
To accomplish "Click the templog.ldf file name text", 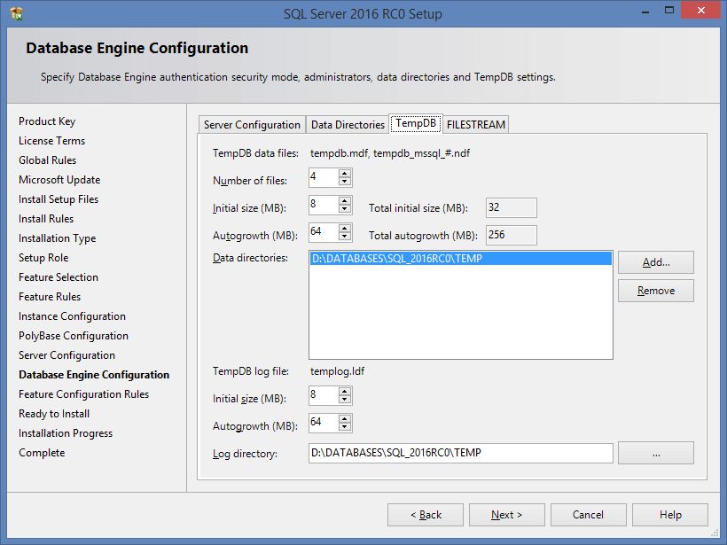I will [x=337, y=371].
